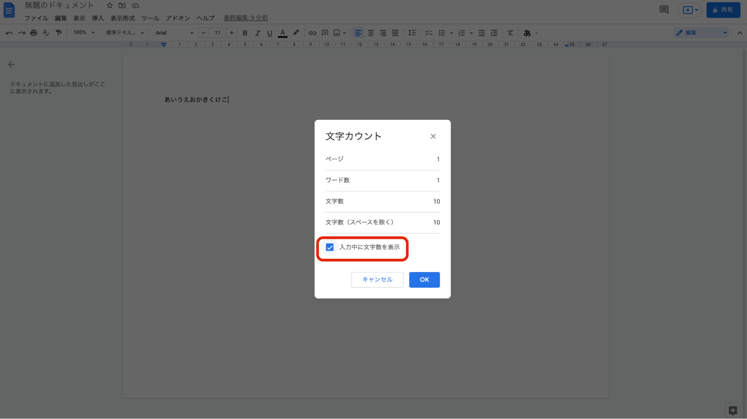Click the spell check icon
The image size is (747, 419).
click(46, 33)
